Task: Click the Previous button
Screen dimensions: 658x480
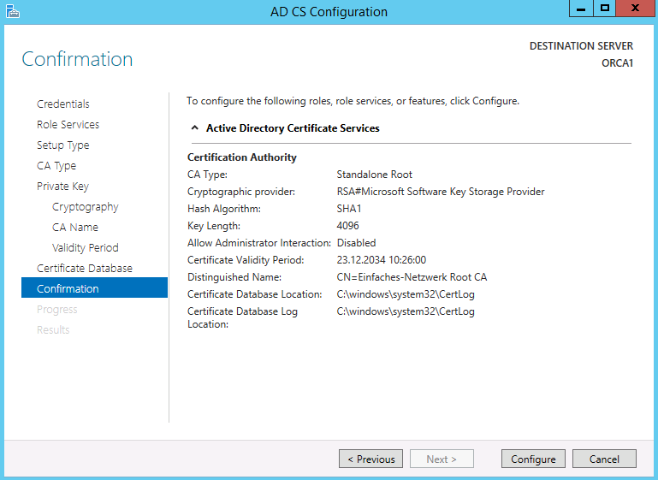Action: [370, 459]
